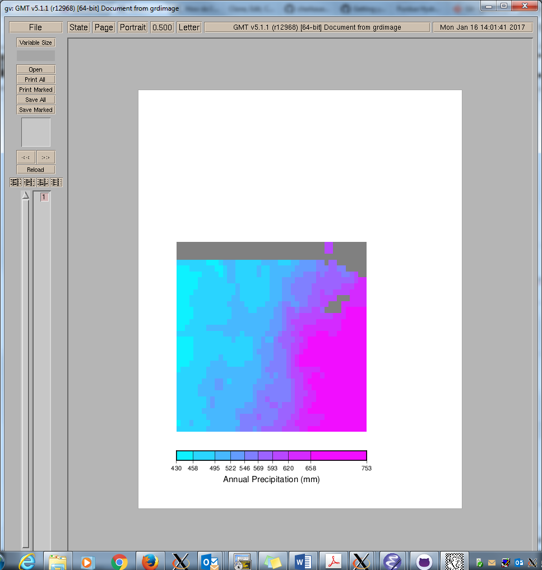Open Microsoft Word in the taskbar

tap(303, 561)
